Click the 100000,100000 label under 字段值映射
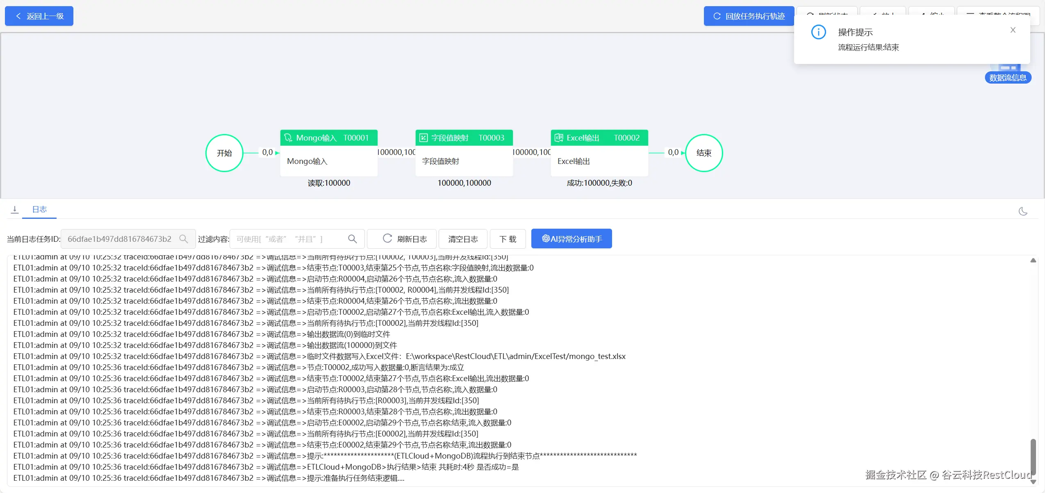1045x493 pixels. (464, 183)
